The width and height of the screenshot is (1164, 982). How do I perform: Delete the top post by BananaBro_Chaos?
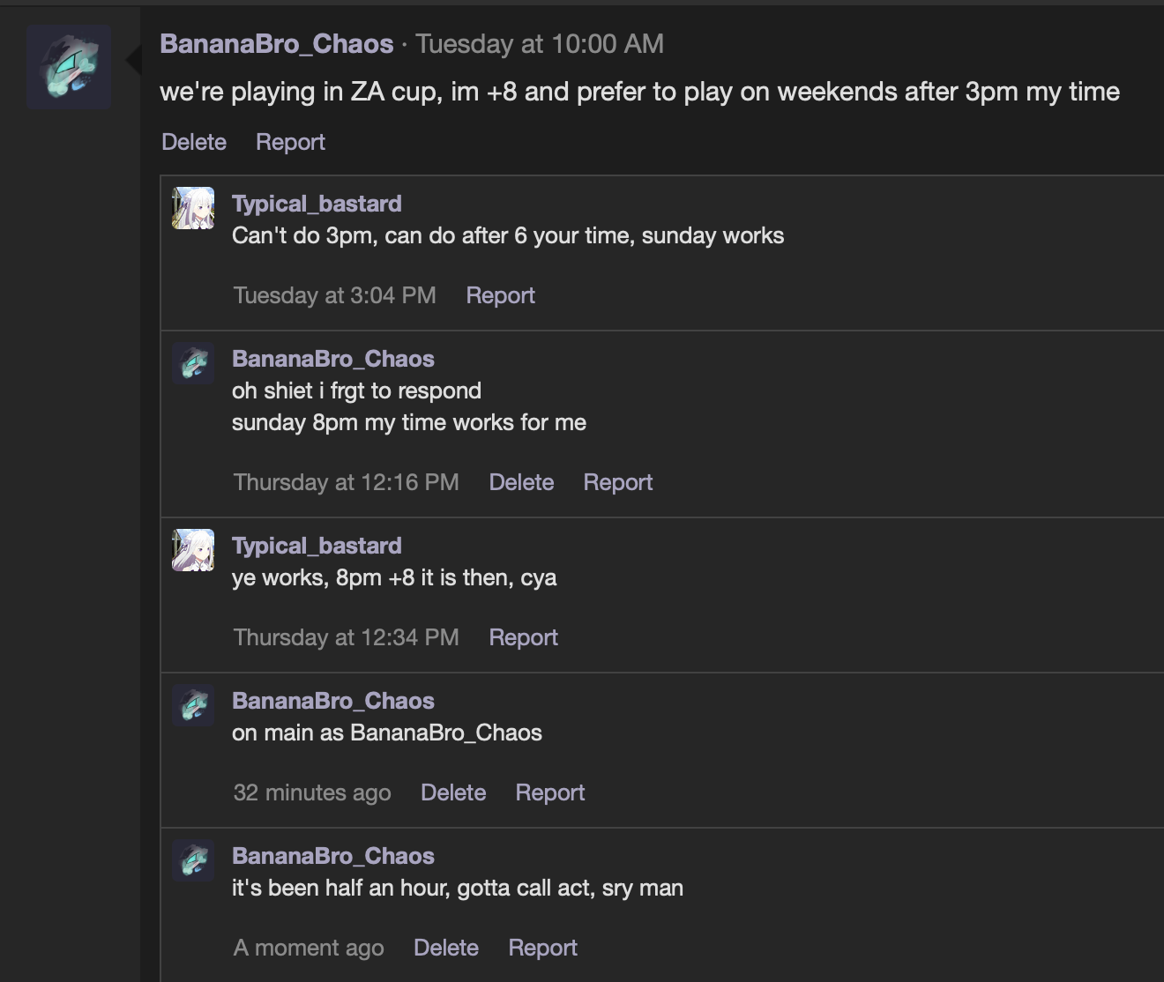pyautogui.click(x=193, y=141)
